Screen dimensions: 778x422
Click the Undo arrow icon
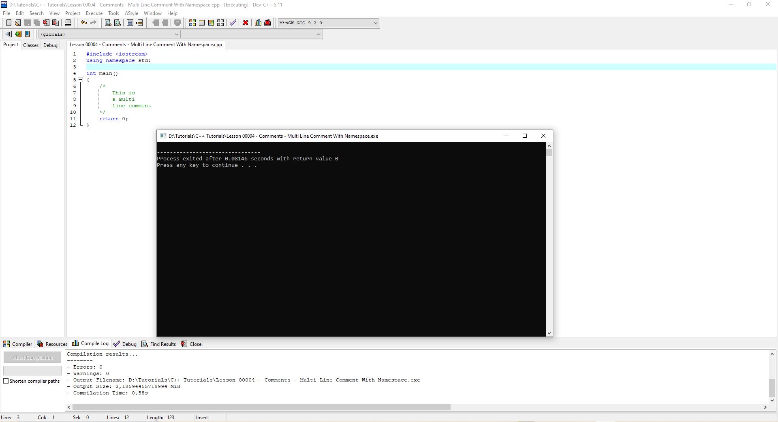[x=83, y=23]
